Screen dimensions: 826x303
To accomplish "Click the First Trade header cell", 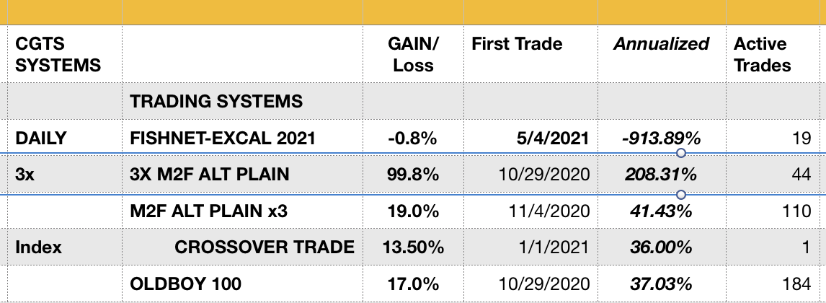I will (531, 54).
